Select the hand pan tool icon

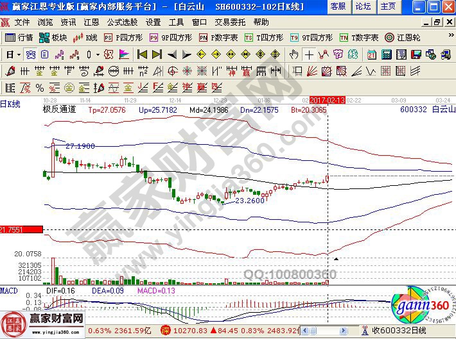(295, 54)
